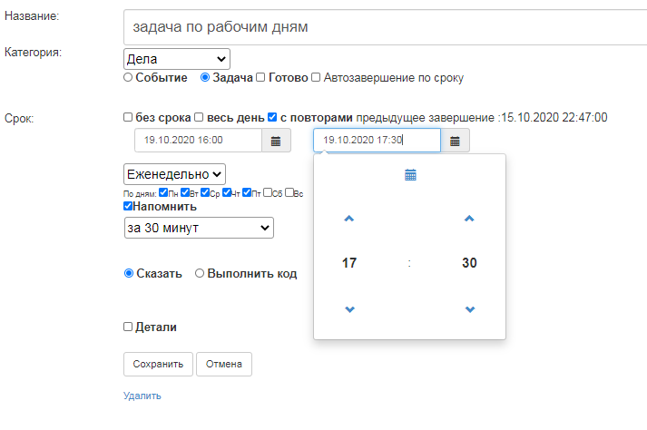Viewport: 647px width, 430px height.
Task: Uncheck Monday (Пн) day checkbox
Action: tap(163, 192)
